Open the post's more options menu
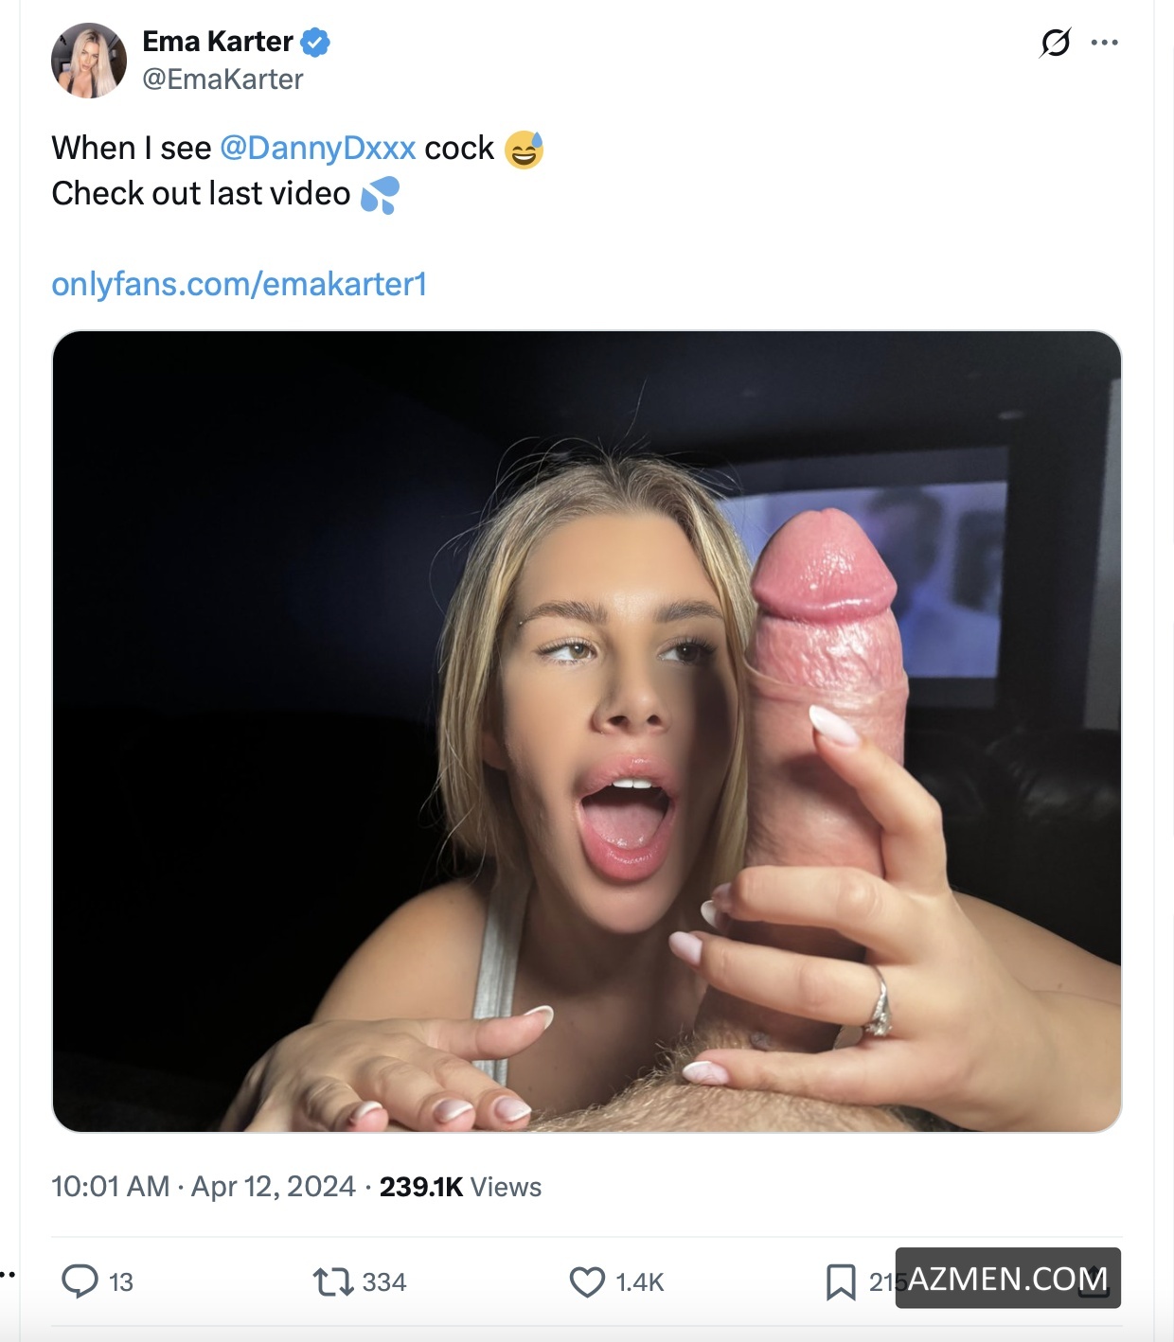Viewport: 1174px width, 1342px height. [x=1104, y=43]
